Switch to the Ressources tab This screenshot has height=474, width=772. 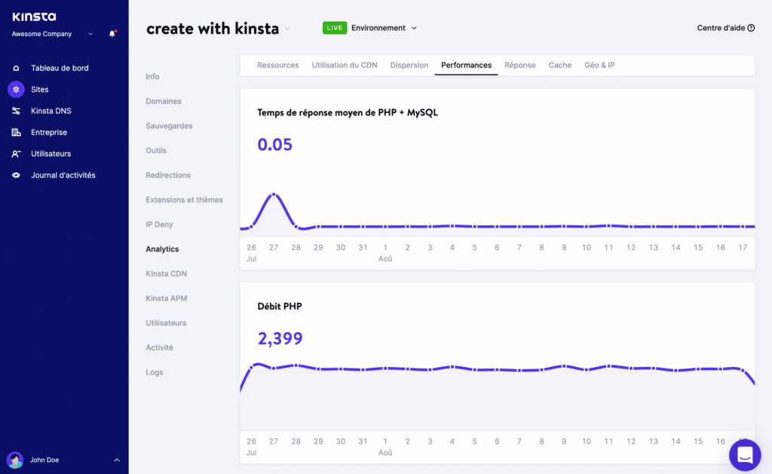click(x=277, y=66)
